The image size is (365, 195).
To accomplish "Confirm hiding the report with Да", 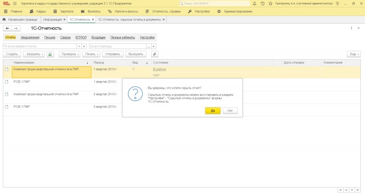I will [x=213, y=111].
